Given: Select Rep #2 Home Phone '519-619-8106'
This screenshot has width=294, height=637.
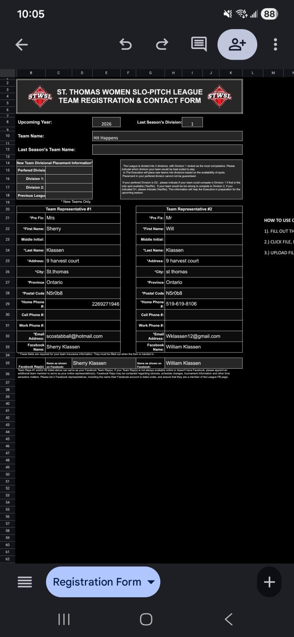Looking at the screenshot, I should tap(204, 304).
